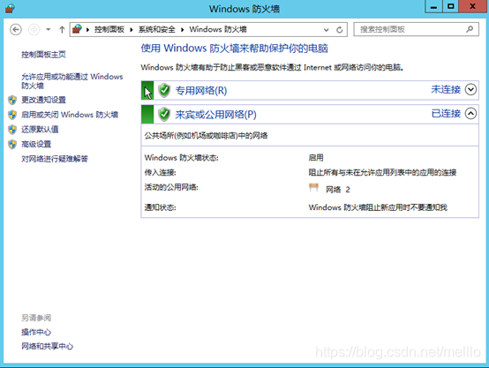Click 已连接 status text
489x368 pixels.
click(x=446, y=114)
